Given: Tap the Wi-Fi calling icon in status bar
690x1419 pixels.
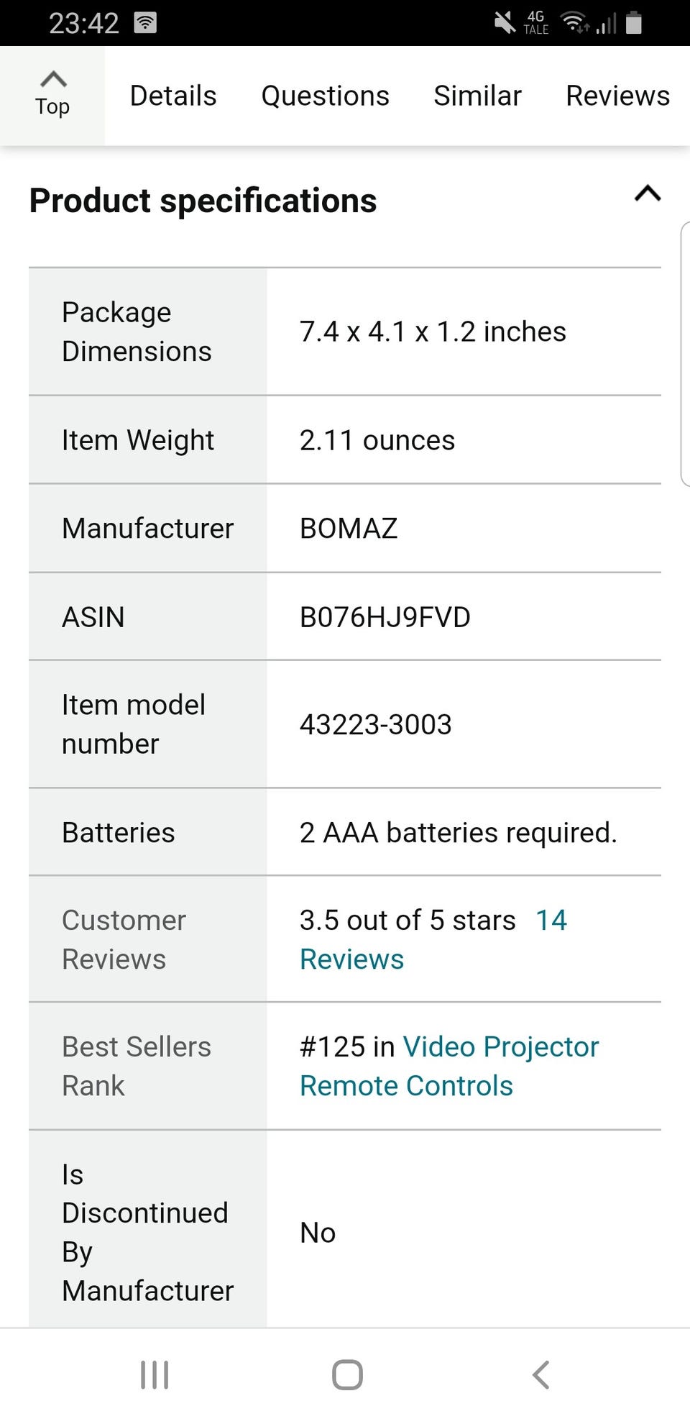Looking at the screenshot, I should pos(145,23).
